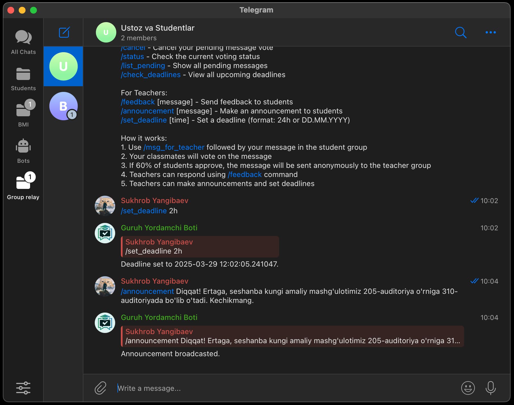The width and height of the screenshot is (514, 405).
Task: Click the 10:04 timestamp with read checkmarks
Action: 484,281
